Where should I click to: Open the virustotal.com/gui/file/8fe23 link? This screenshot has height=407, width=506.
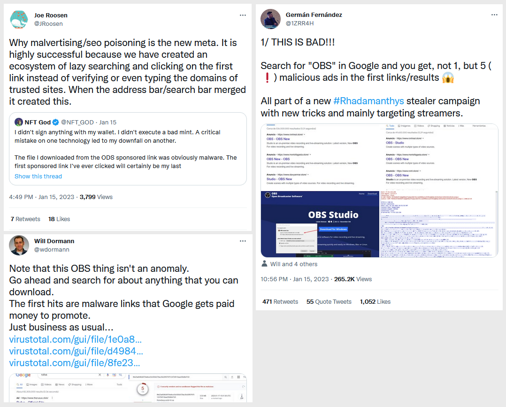(x=75, y=363)
